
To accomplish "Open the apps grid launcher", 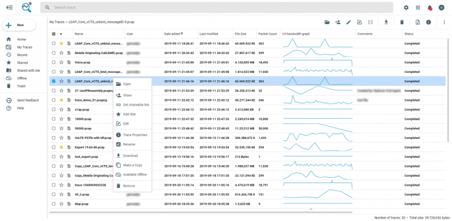I will coord(418,7).
